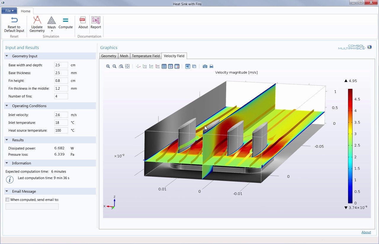Generate a Report from the ribbon

(x=96, y=23)
